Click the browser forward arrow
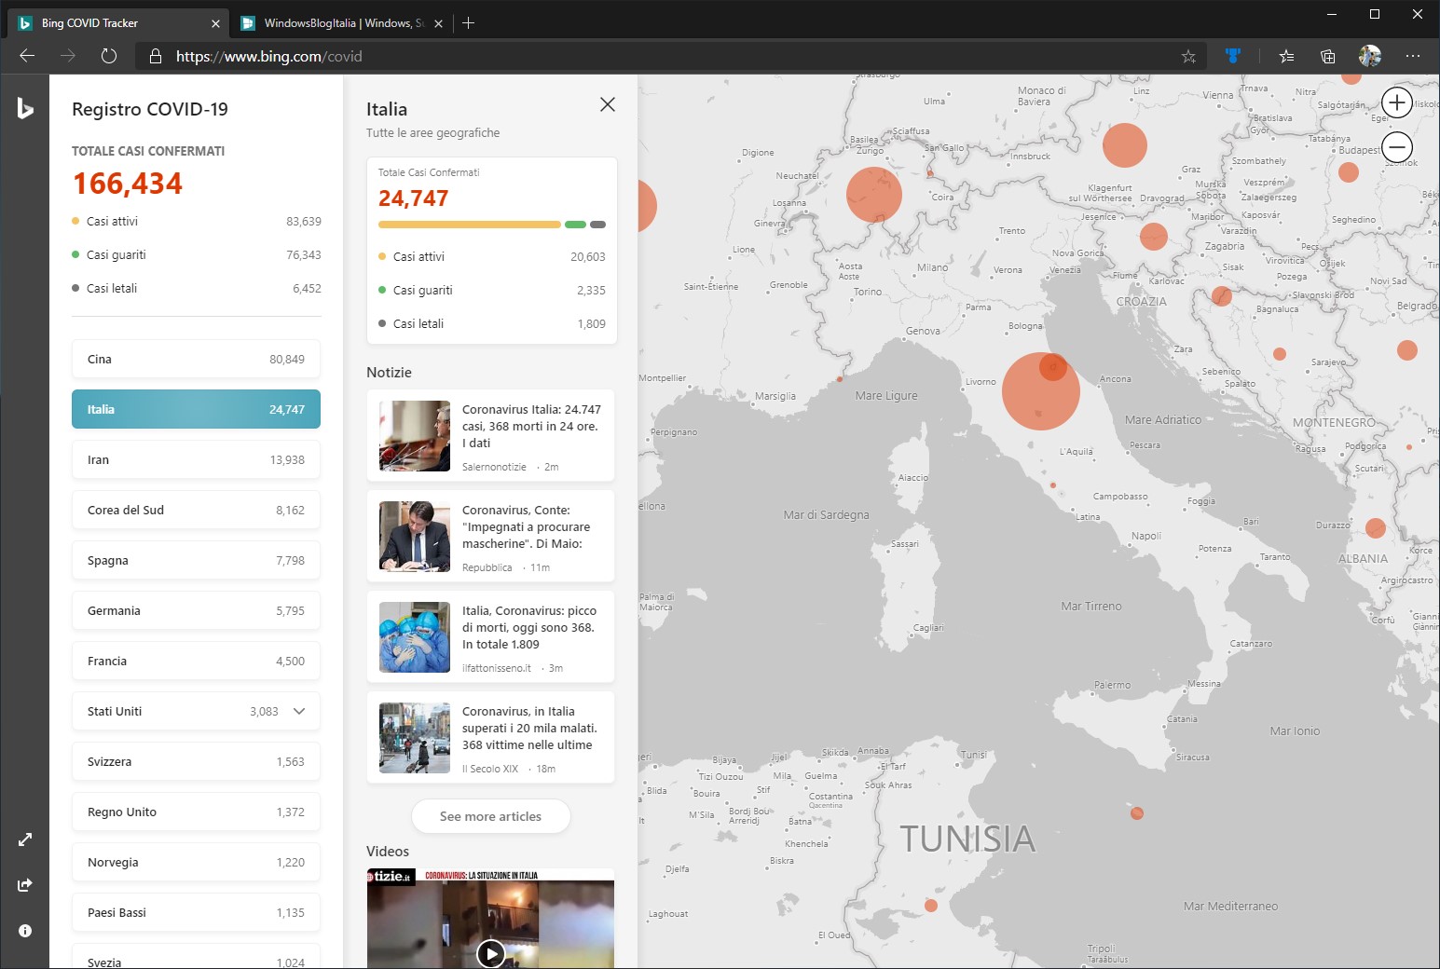Viewport: 1440px width, 969px height. click(68, 56)
